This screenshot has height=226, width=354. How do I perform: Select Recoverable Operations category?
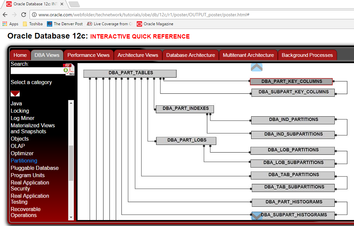tap(26, 212)
